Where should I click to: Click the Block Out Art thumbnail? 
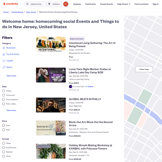pyautogui.click(x=51, y=128)
